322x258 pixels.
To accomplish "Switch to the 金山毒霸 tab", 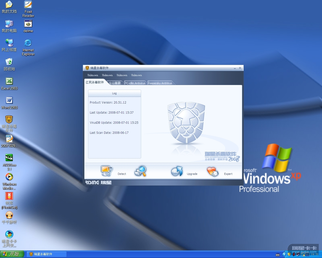I will click(x=115, y=83).
